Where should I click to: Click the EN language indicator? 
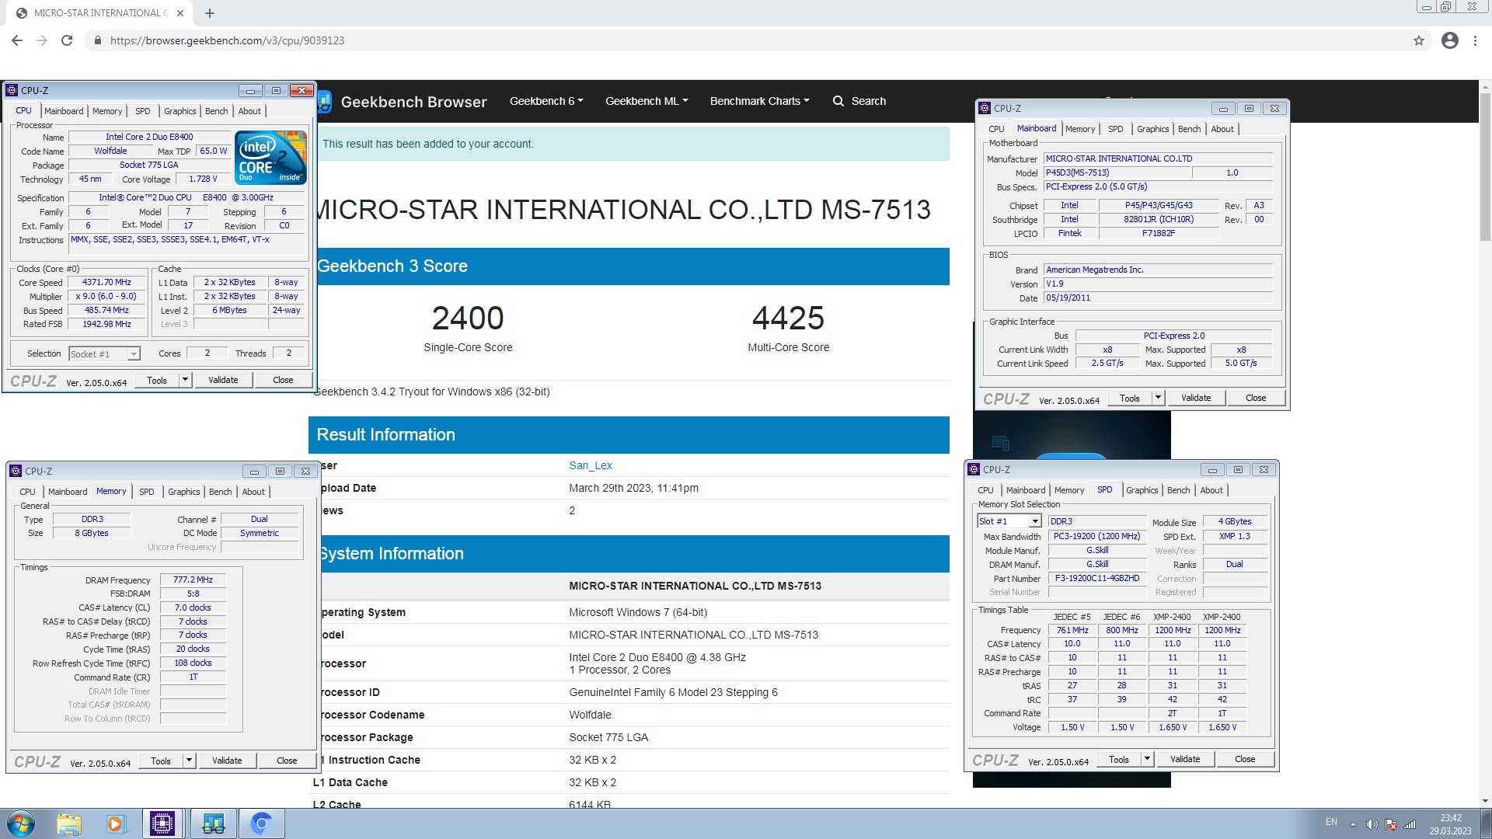pyautogui.click(x=1331, y=822)
